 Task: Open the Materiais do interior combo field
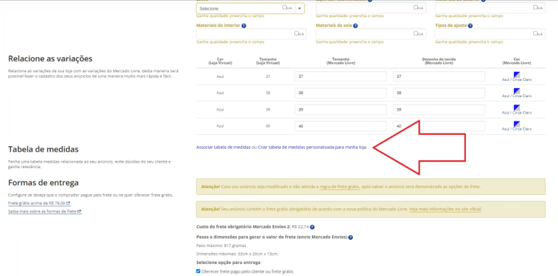point(251,34)
